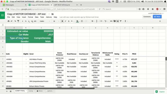Open horizontal align options
Image resolution: width=167 pixels, height=94 pixels.
92,21
